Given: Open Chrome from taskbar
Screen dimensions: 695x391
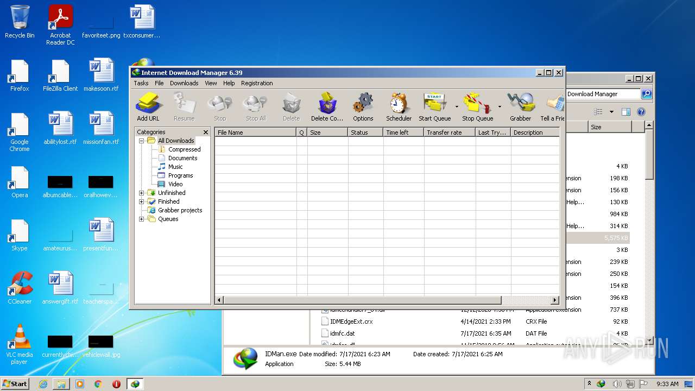Looking at the screenshot, I should click(x=98, y=384).
